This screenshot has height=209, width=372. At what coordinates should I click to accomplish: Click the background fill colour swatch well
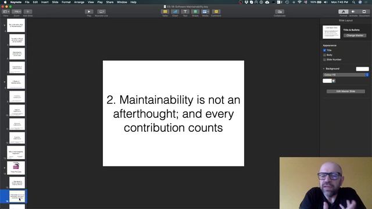[x=327, y=81]
